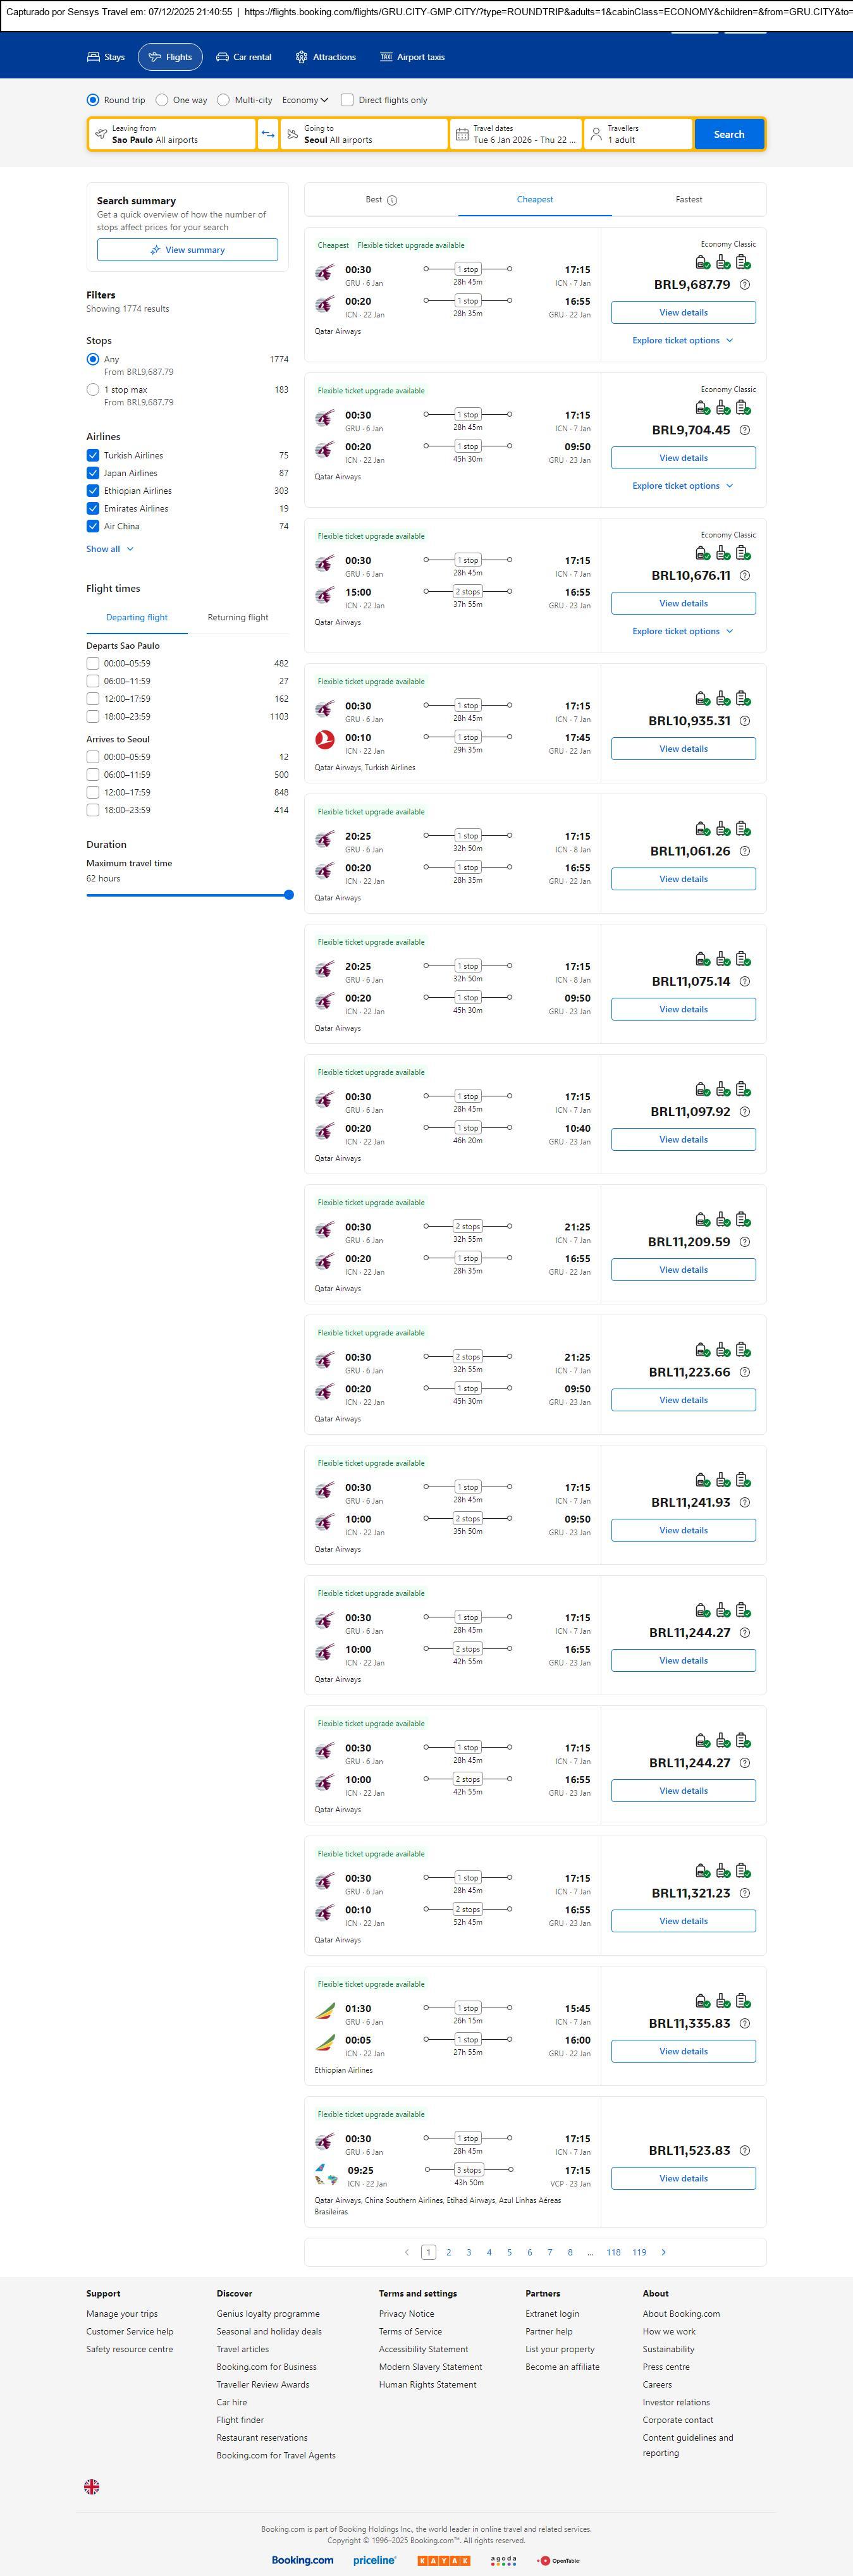Switch to the Fastest results tab

pyautogui.click(x=688, y=200)
